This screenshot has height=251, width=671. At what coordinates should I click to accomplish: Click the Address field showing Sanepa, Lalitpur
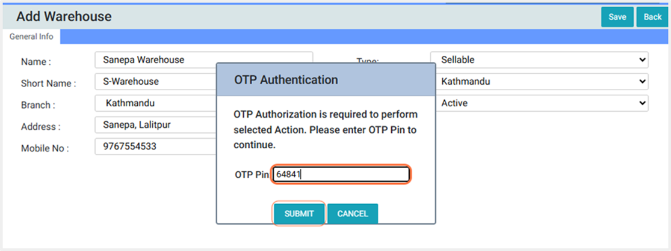point(155,125)
